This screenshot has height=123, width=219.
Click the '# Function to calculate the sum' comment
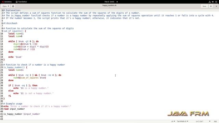pyautogui.click(x=39, y=28)
